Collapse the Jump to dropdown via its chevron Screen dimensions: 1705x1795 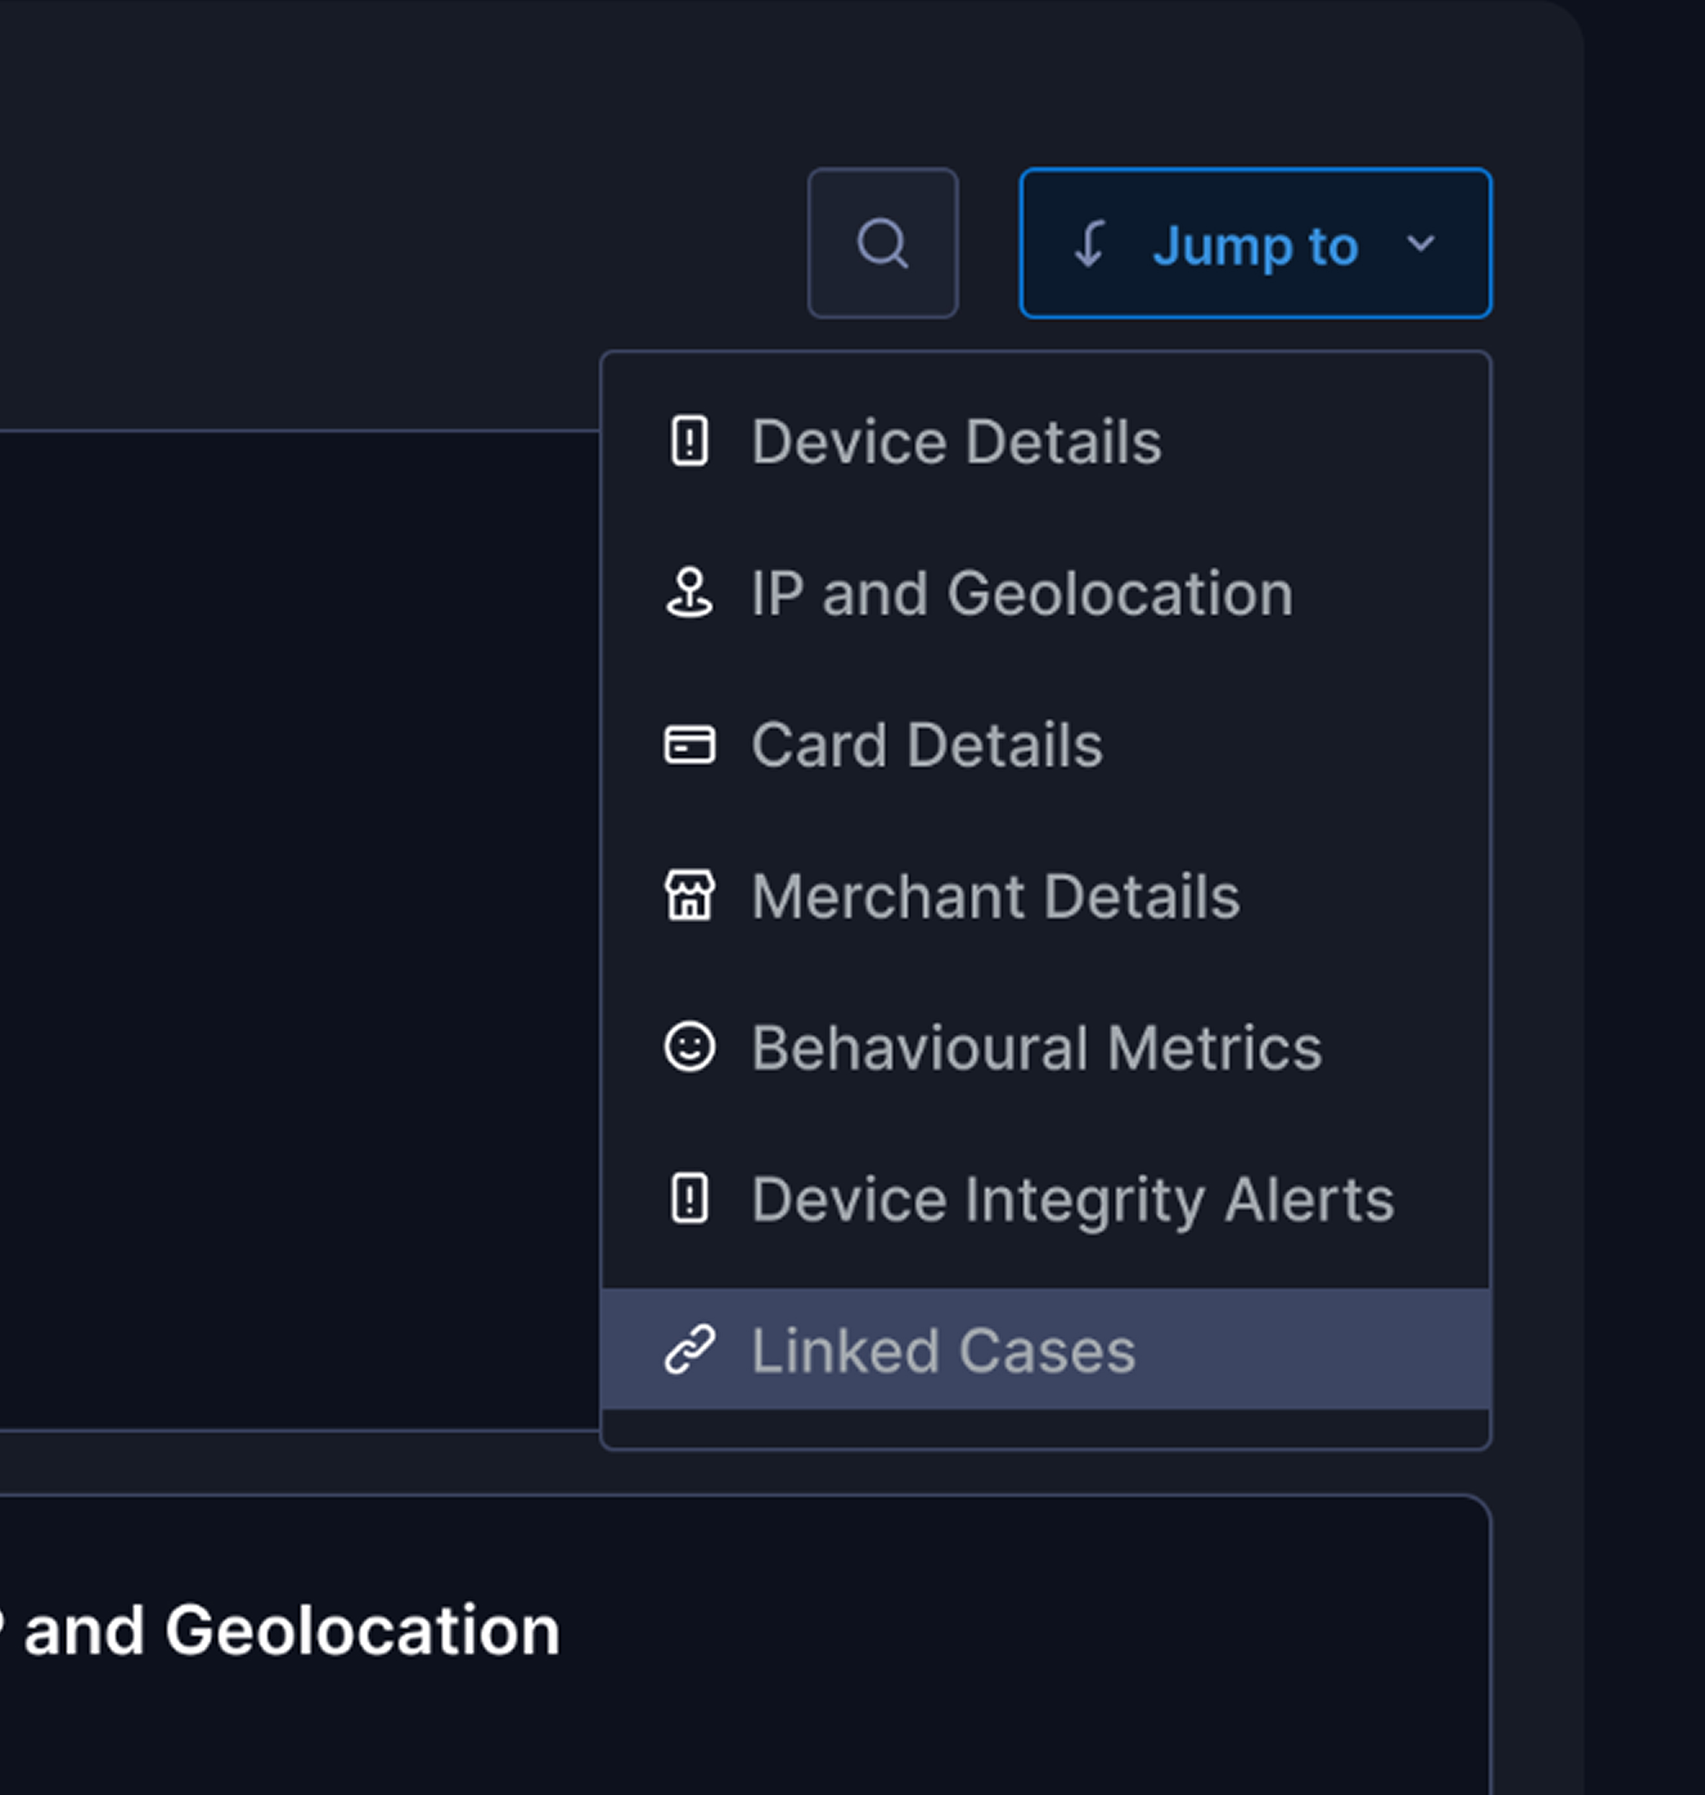[x=1420, y=244]
